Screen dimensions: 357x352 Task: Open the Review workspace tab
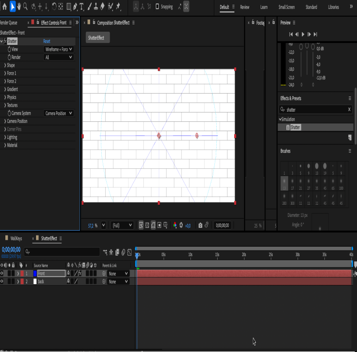[x=244, y=7]
